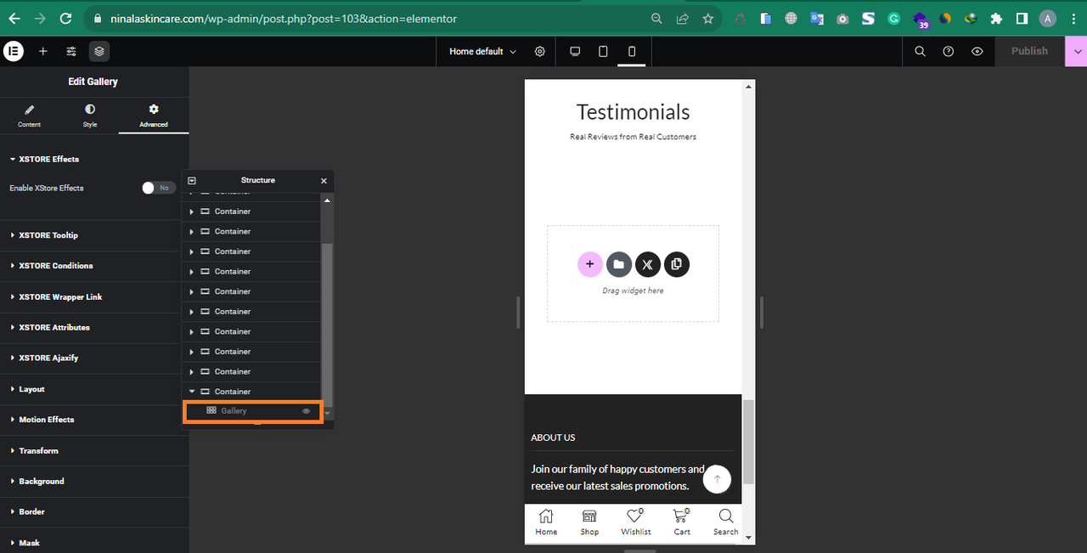Reload the browser page
The height and width of the screenshot is (553, 1087).
click(65, 18)
